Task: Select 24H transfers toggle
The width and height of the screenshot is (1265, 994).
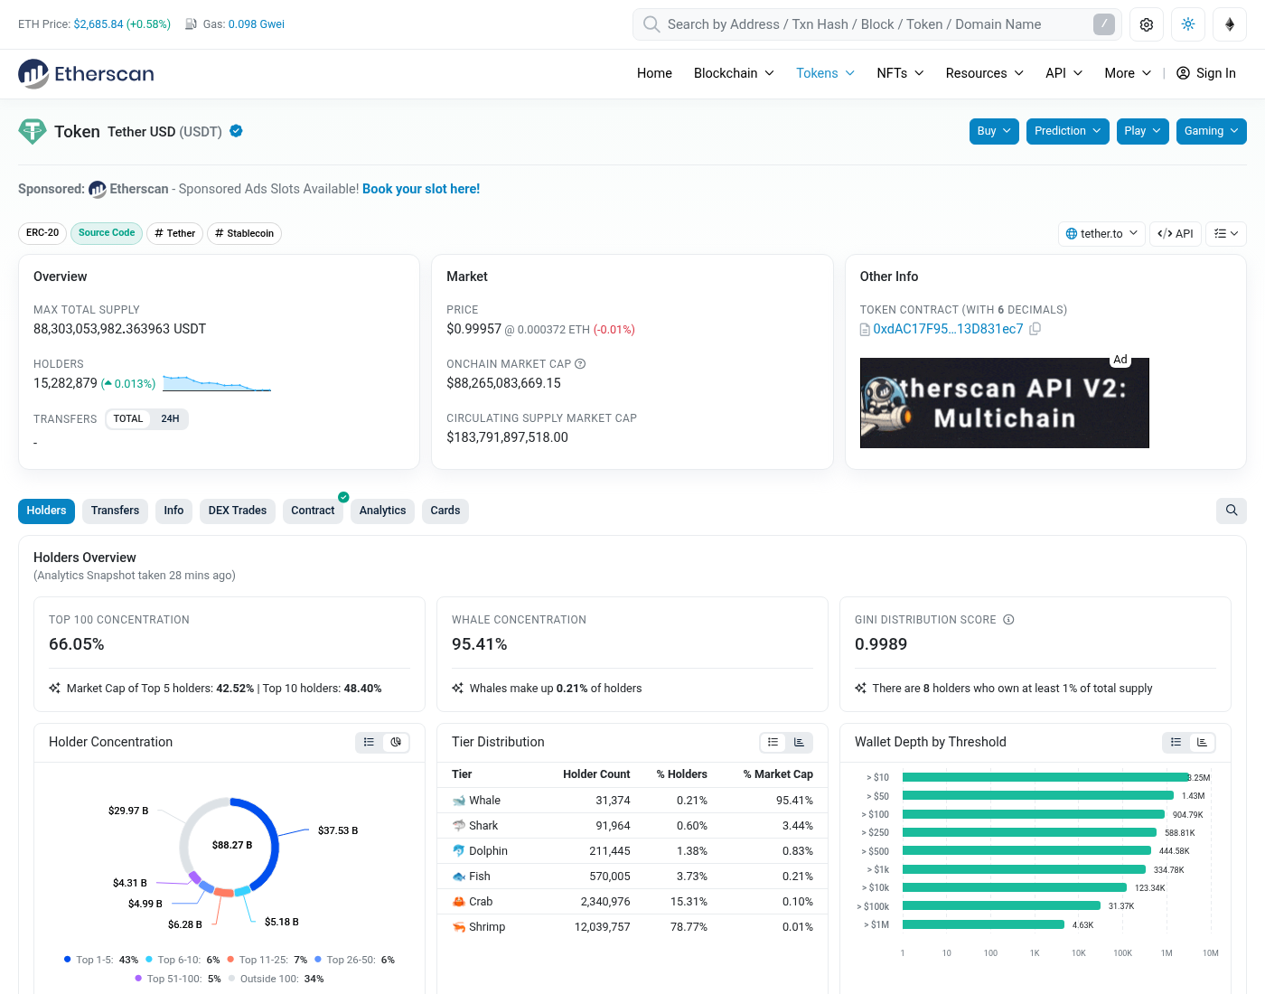Action: coord(170,419)
